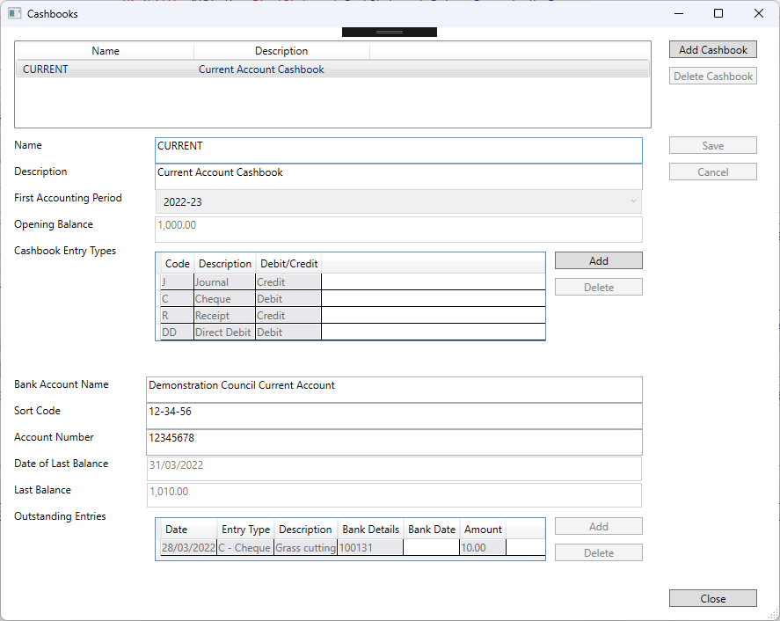Select the 'Grass cutting' description cell
780x621 pixels.
click(x=305, y=548)
